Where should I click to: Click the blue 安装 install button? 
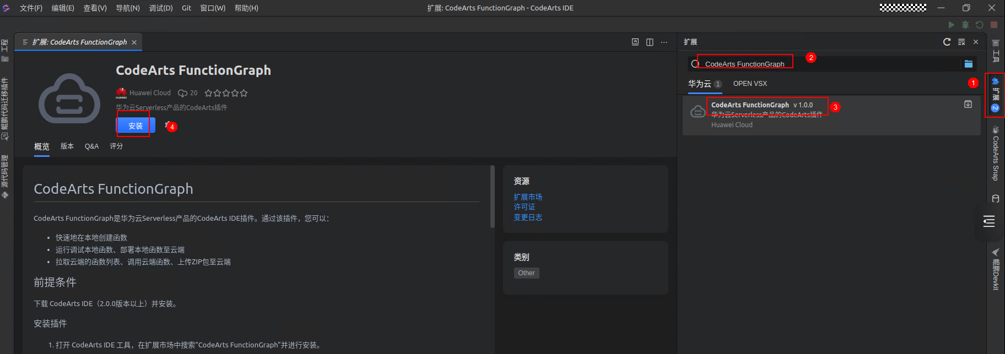pyautogui.click(x=136, y=126)
